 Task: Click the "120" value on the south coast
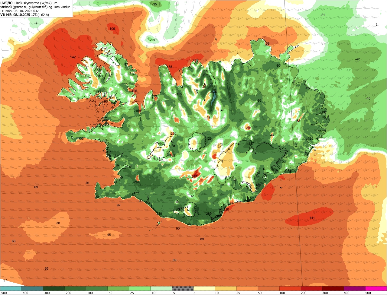226,209
